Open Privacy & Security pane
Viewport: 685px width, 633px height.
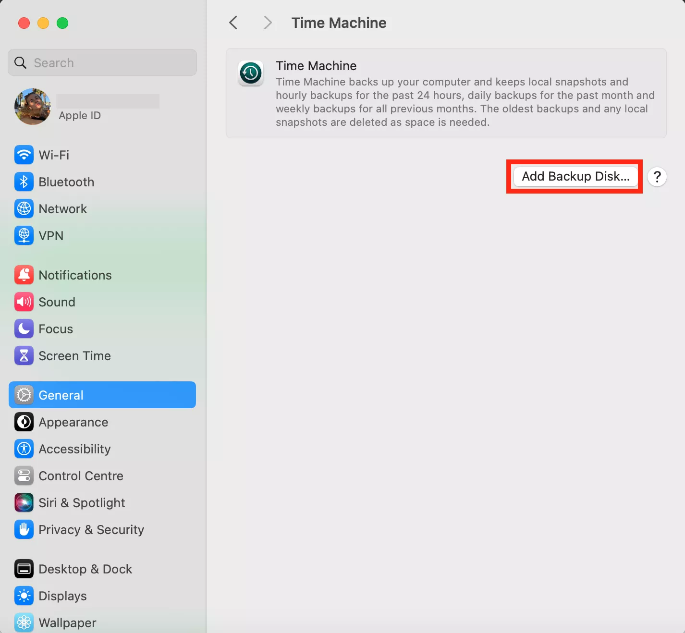(91, 529)
